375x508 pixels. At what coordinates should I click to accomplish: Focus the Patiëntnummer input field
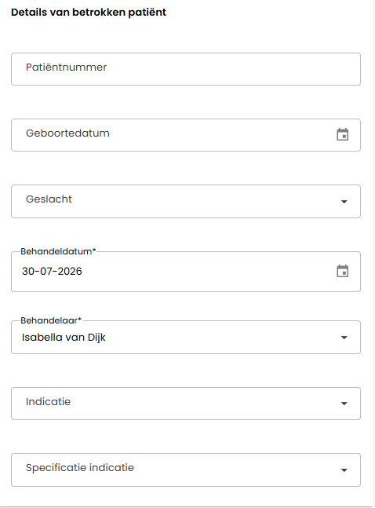pyautogui.click(x=186, y=69)
